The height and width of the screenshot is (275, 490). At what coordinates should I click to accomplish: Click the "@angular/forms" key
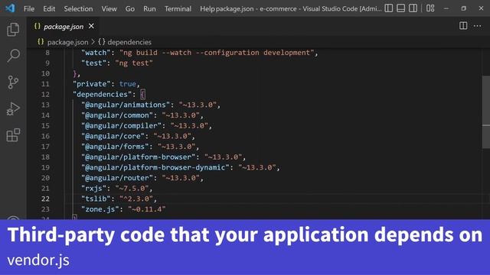coord(115,147)
